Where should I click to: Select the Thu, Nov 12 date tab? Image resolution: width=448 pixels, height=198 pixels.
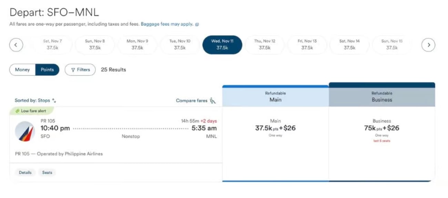(x=265, y=45)
